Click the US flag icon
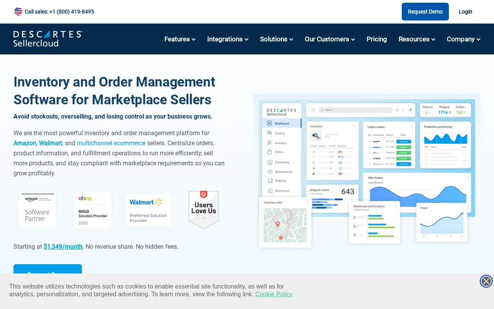Screen dimensions: 494x309 click(18, 12)
